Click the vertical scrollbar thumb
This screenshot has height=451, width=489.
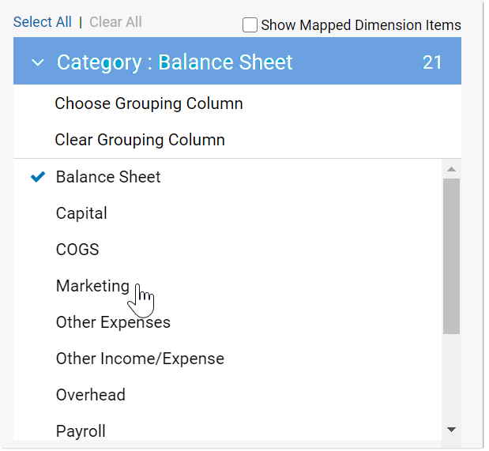(451, 257)
